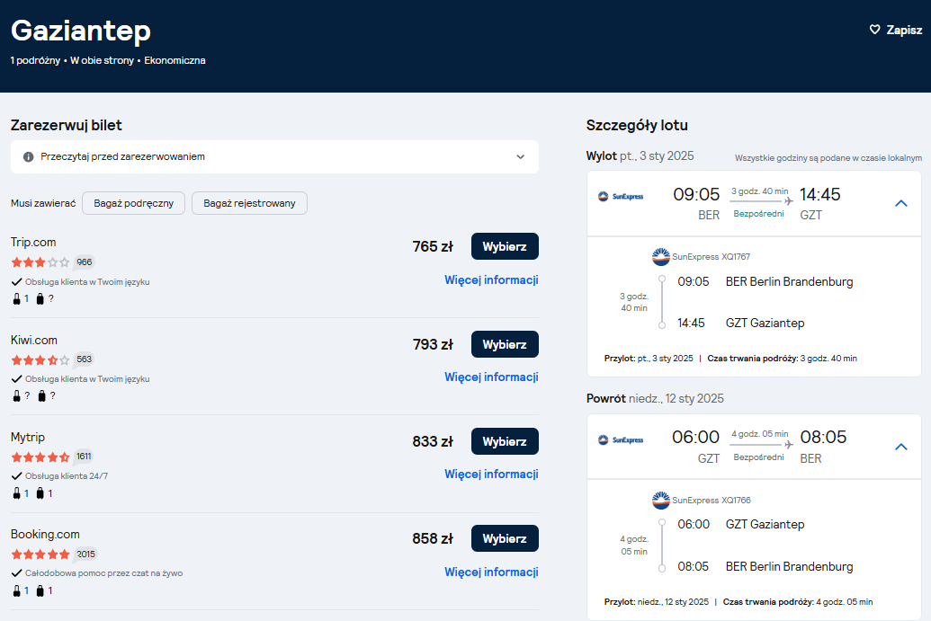This screenshot has height=621, width=931.
Task: Select the Booking.com 858 zł offer
Action: (x=505, y=538)
